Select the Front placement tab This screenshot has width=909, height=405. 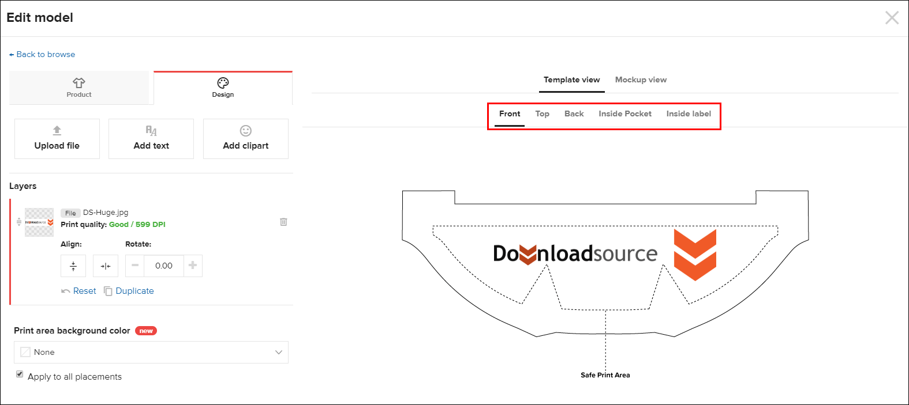(x=510, y=114)
